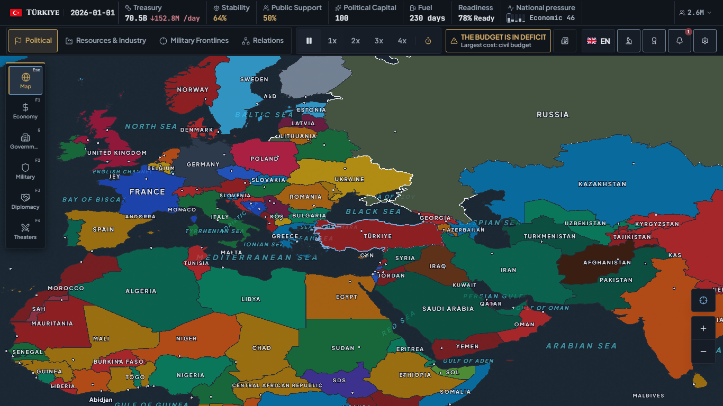Switch to the Political map mode

(x=33, y=41)
